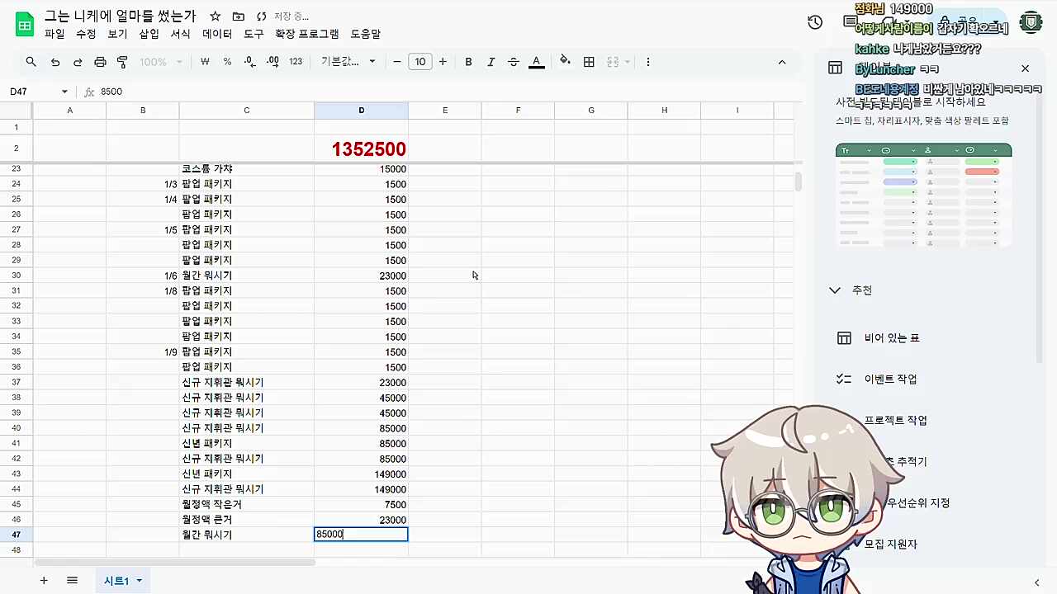Choose the 모집 지원자 template
Image resolution: width=1057 pixels, height=594 pixels.
coord(890,544)
